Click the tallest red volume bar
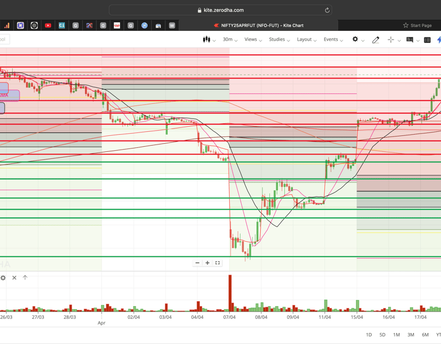 coord(230,293)
